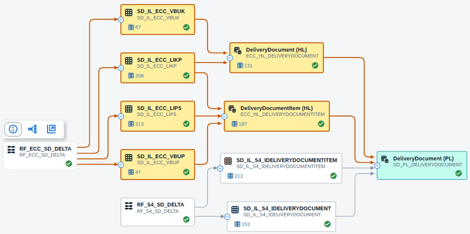
Task: Click column count icon beside 208
Action: coord(131,76)
